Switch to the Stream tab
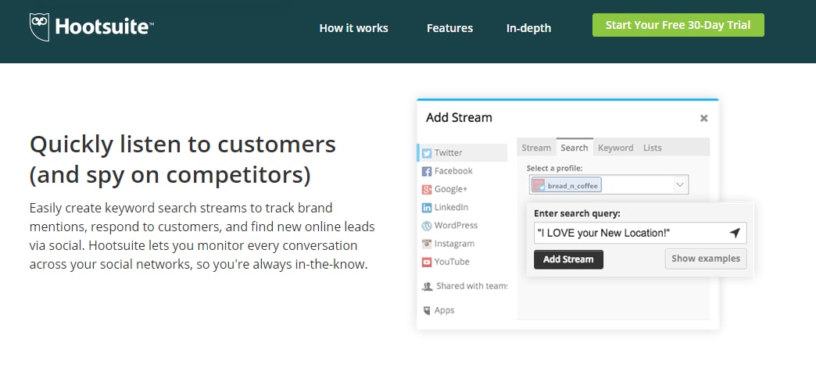Viewport: 816px width, 389px height. click(536, 148)
